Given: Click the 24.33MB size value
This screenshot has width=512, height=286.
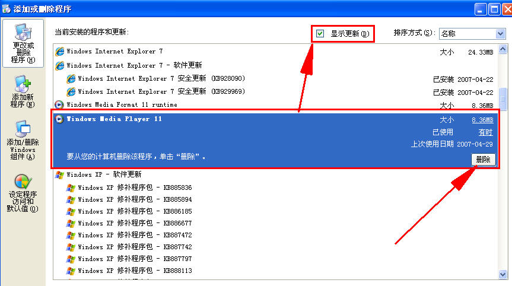Looking at the screenshot, I should (x=481, y=52).
